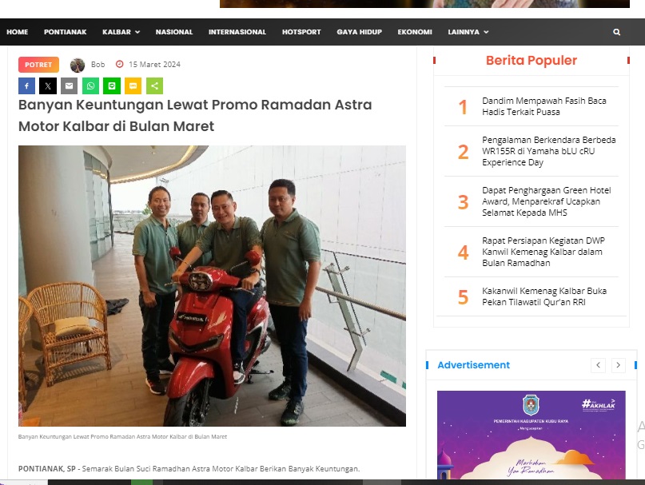The width and height of the screenshot is (645, 485).
Task: Share article on X (Twitter)
Action: point(48,86)
